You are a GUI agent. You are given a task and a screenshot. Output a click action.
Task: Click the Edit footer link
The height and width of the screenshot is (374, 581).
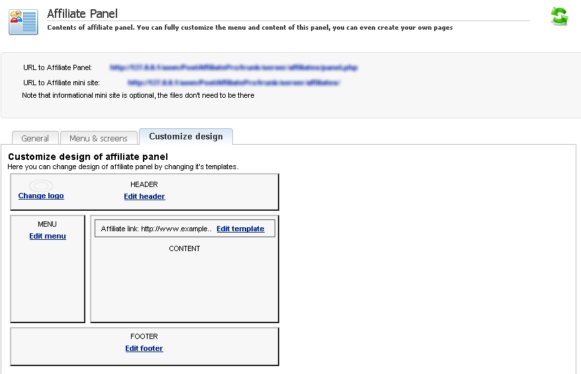[144, 348]
